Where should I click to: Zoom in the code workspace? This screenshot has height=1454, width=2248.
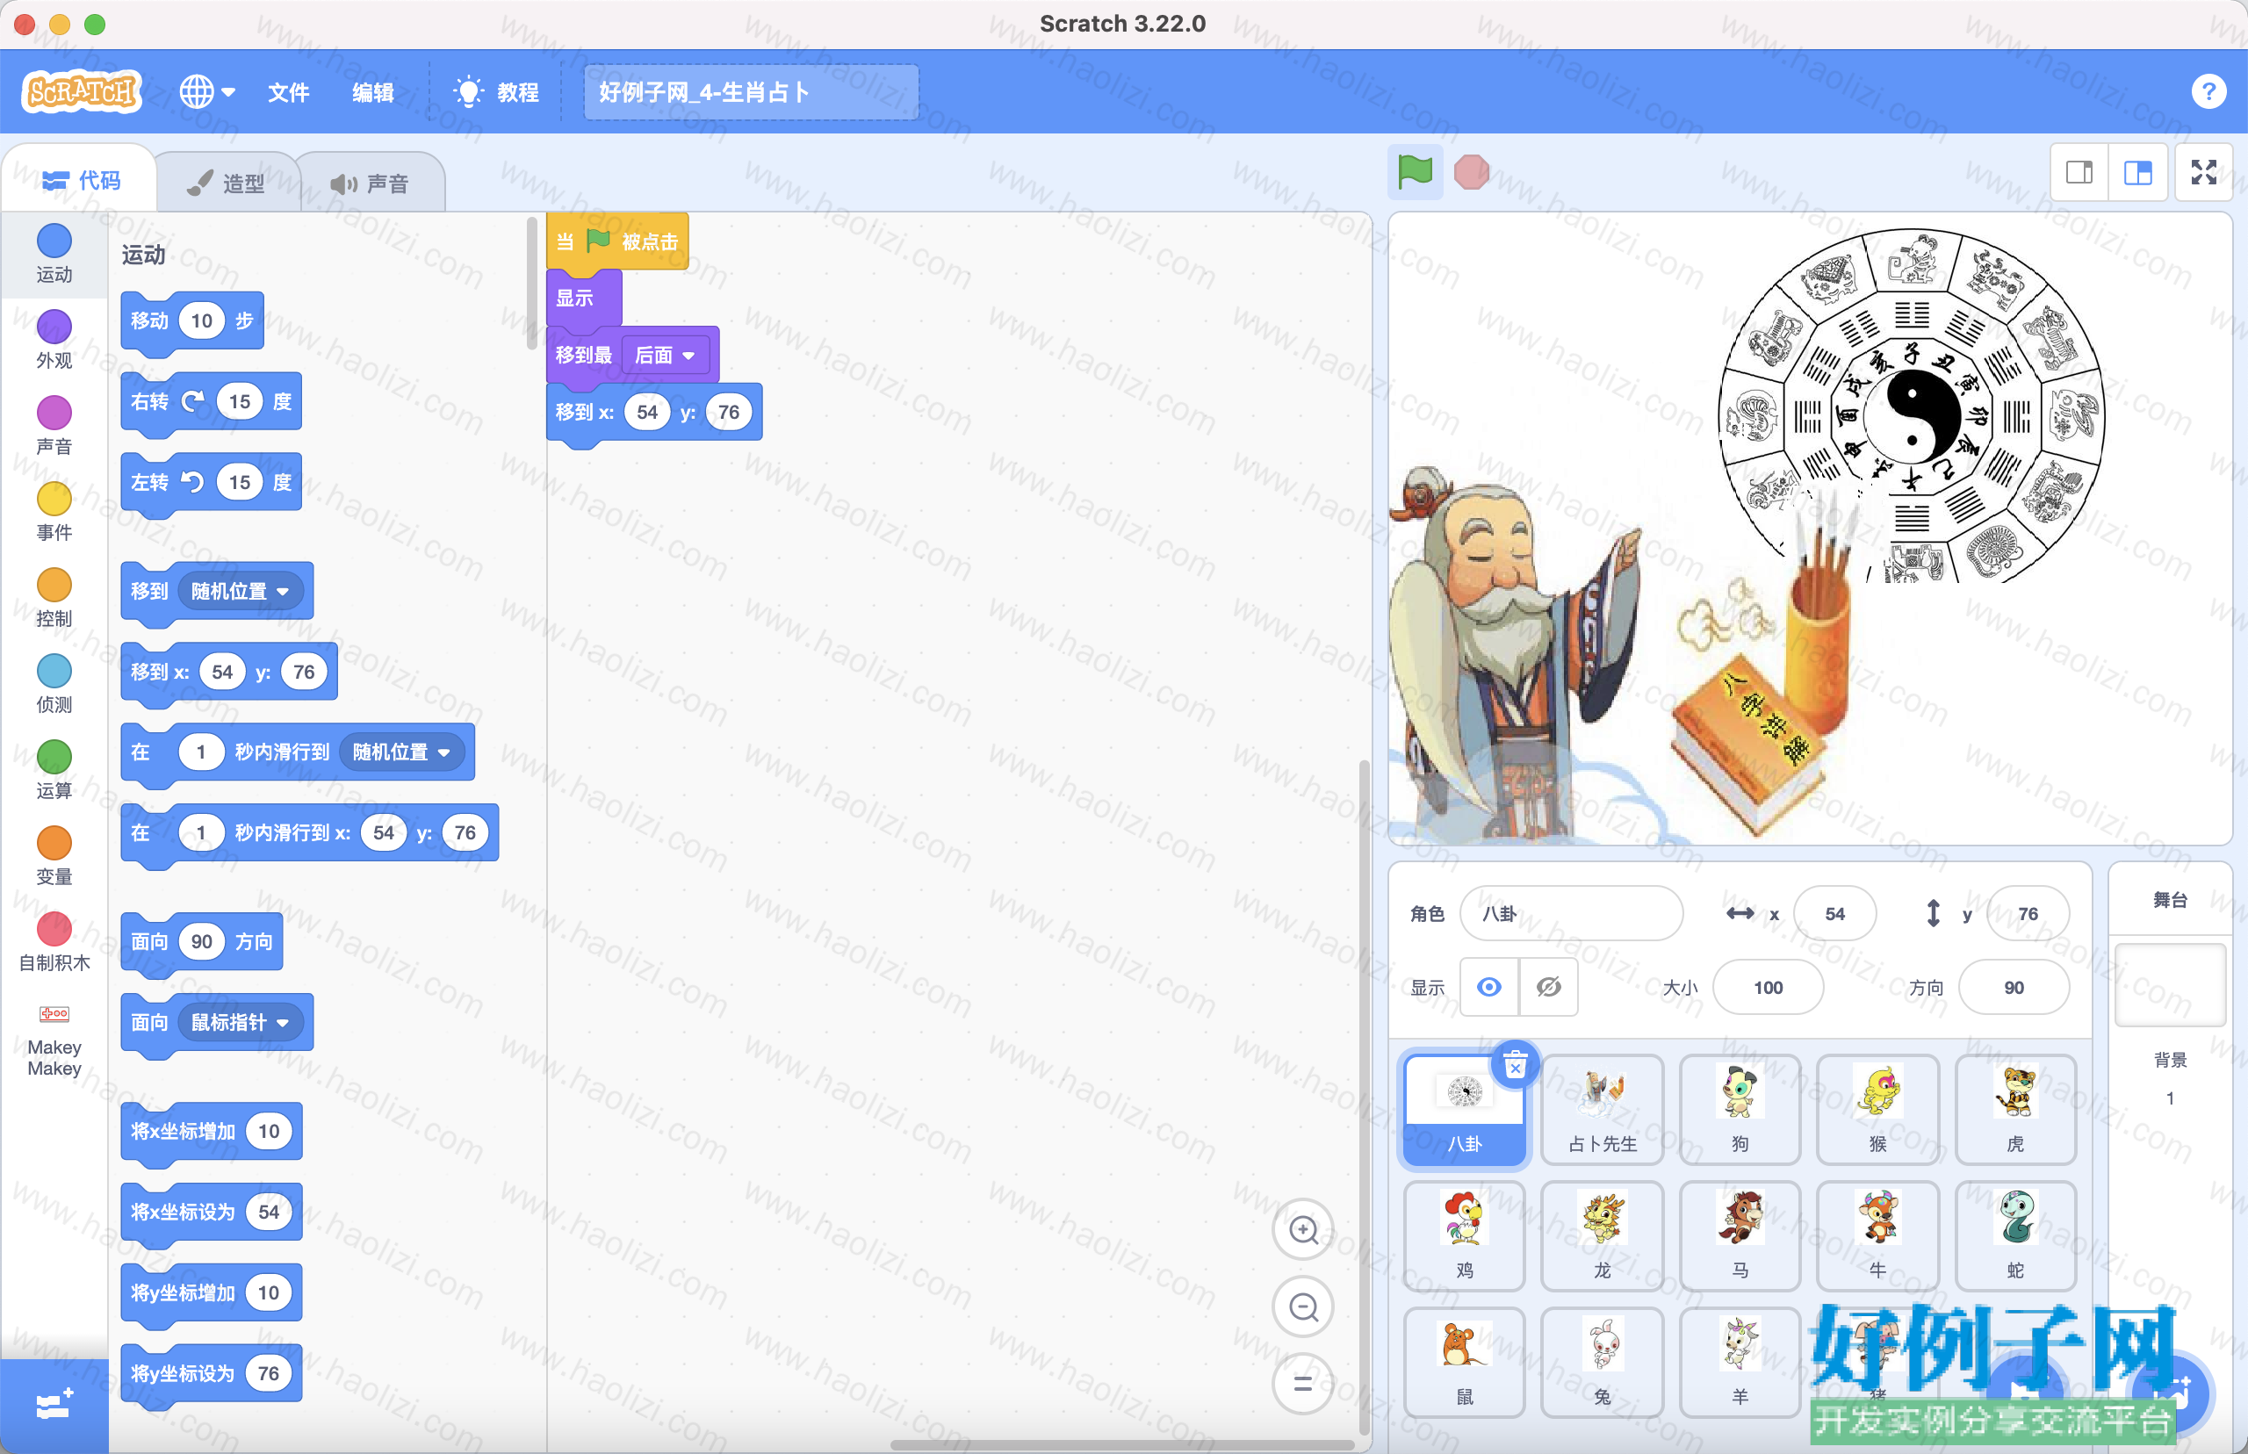tap(1303, 1229)
